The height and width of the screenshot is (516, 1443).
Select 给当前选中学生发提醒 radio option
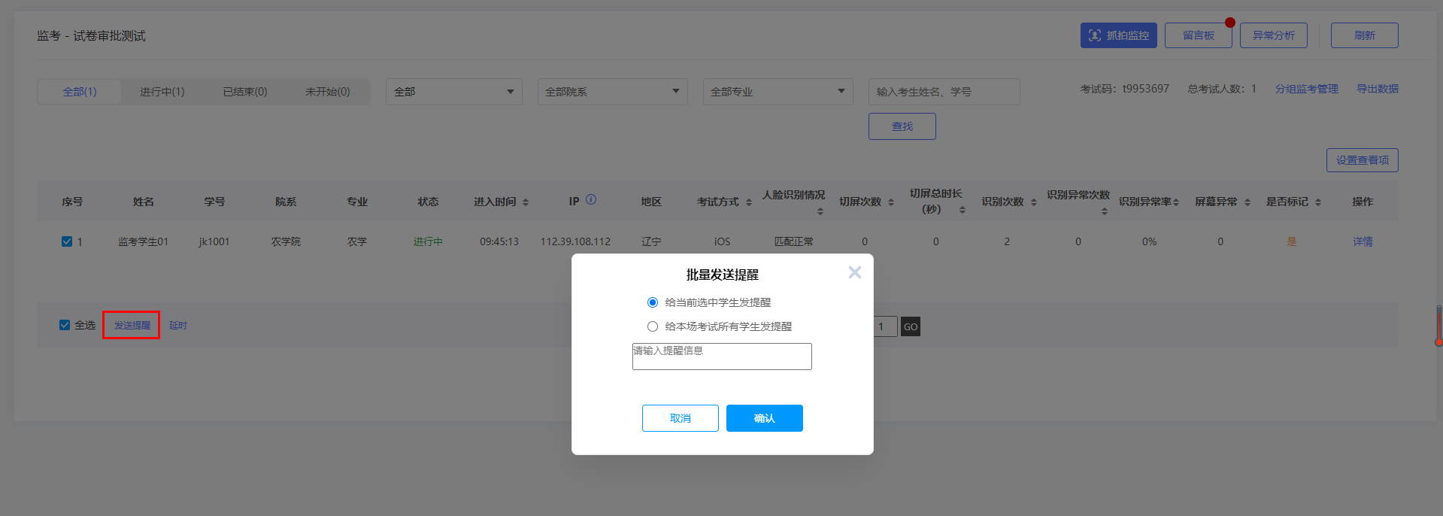point(653,302)
